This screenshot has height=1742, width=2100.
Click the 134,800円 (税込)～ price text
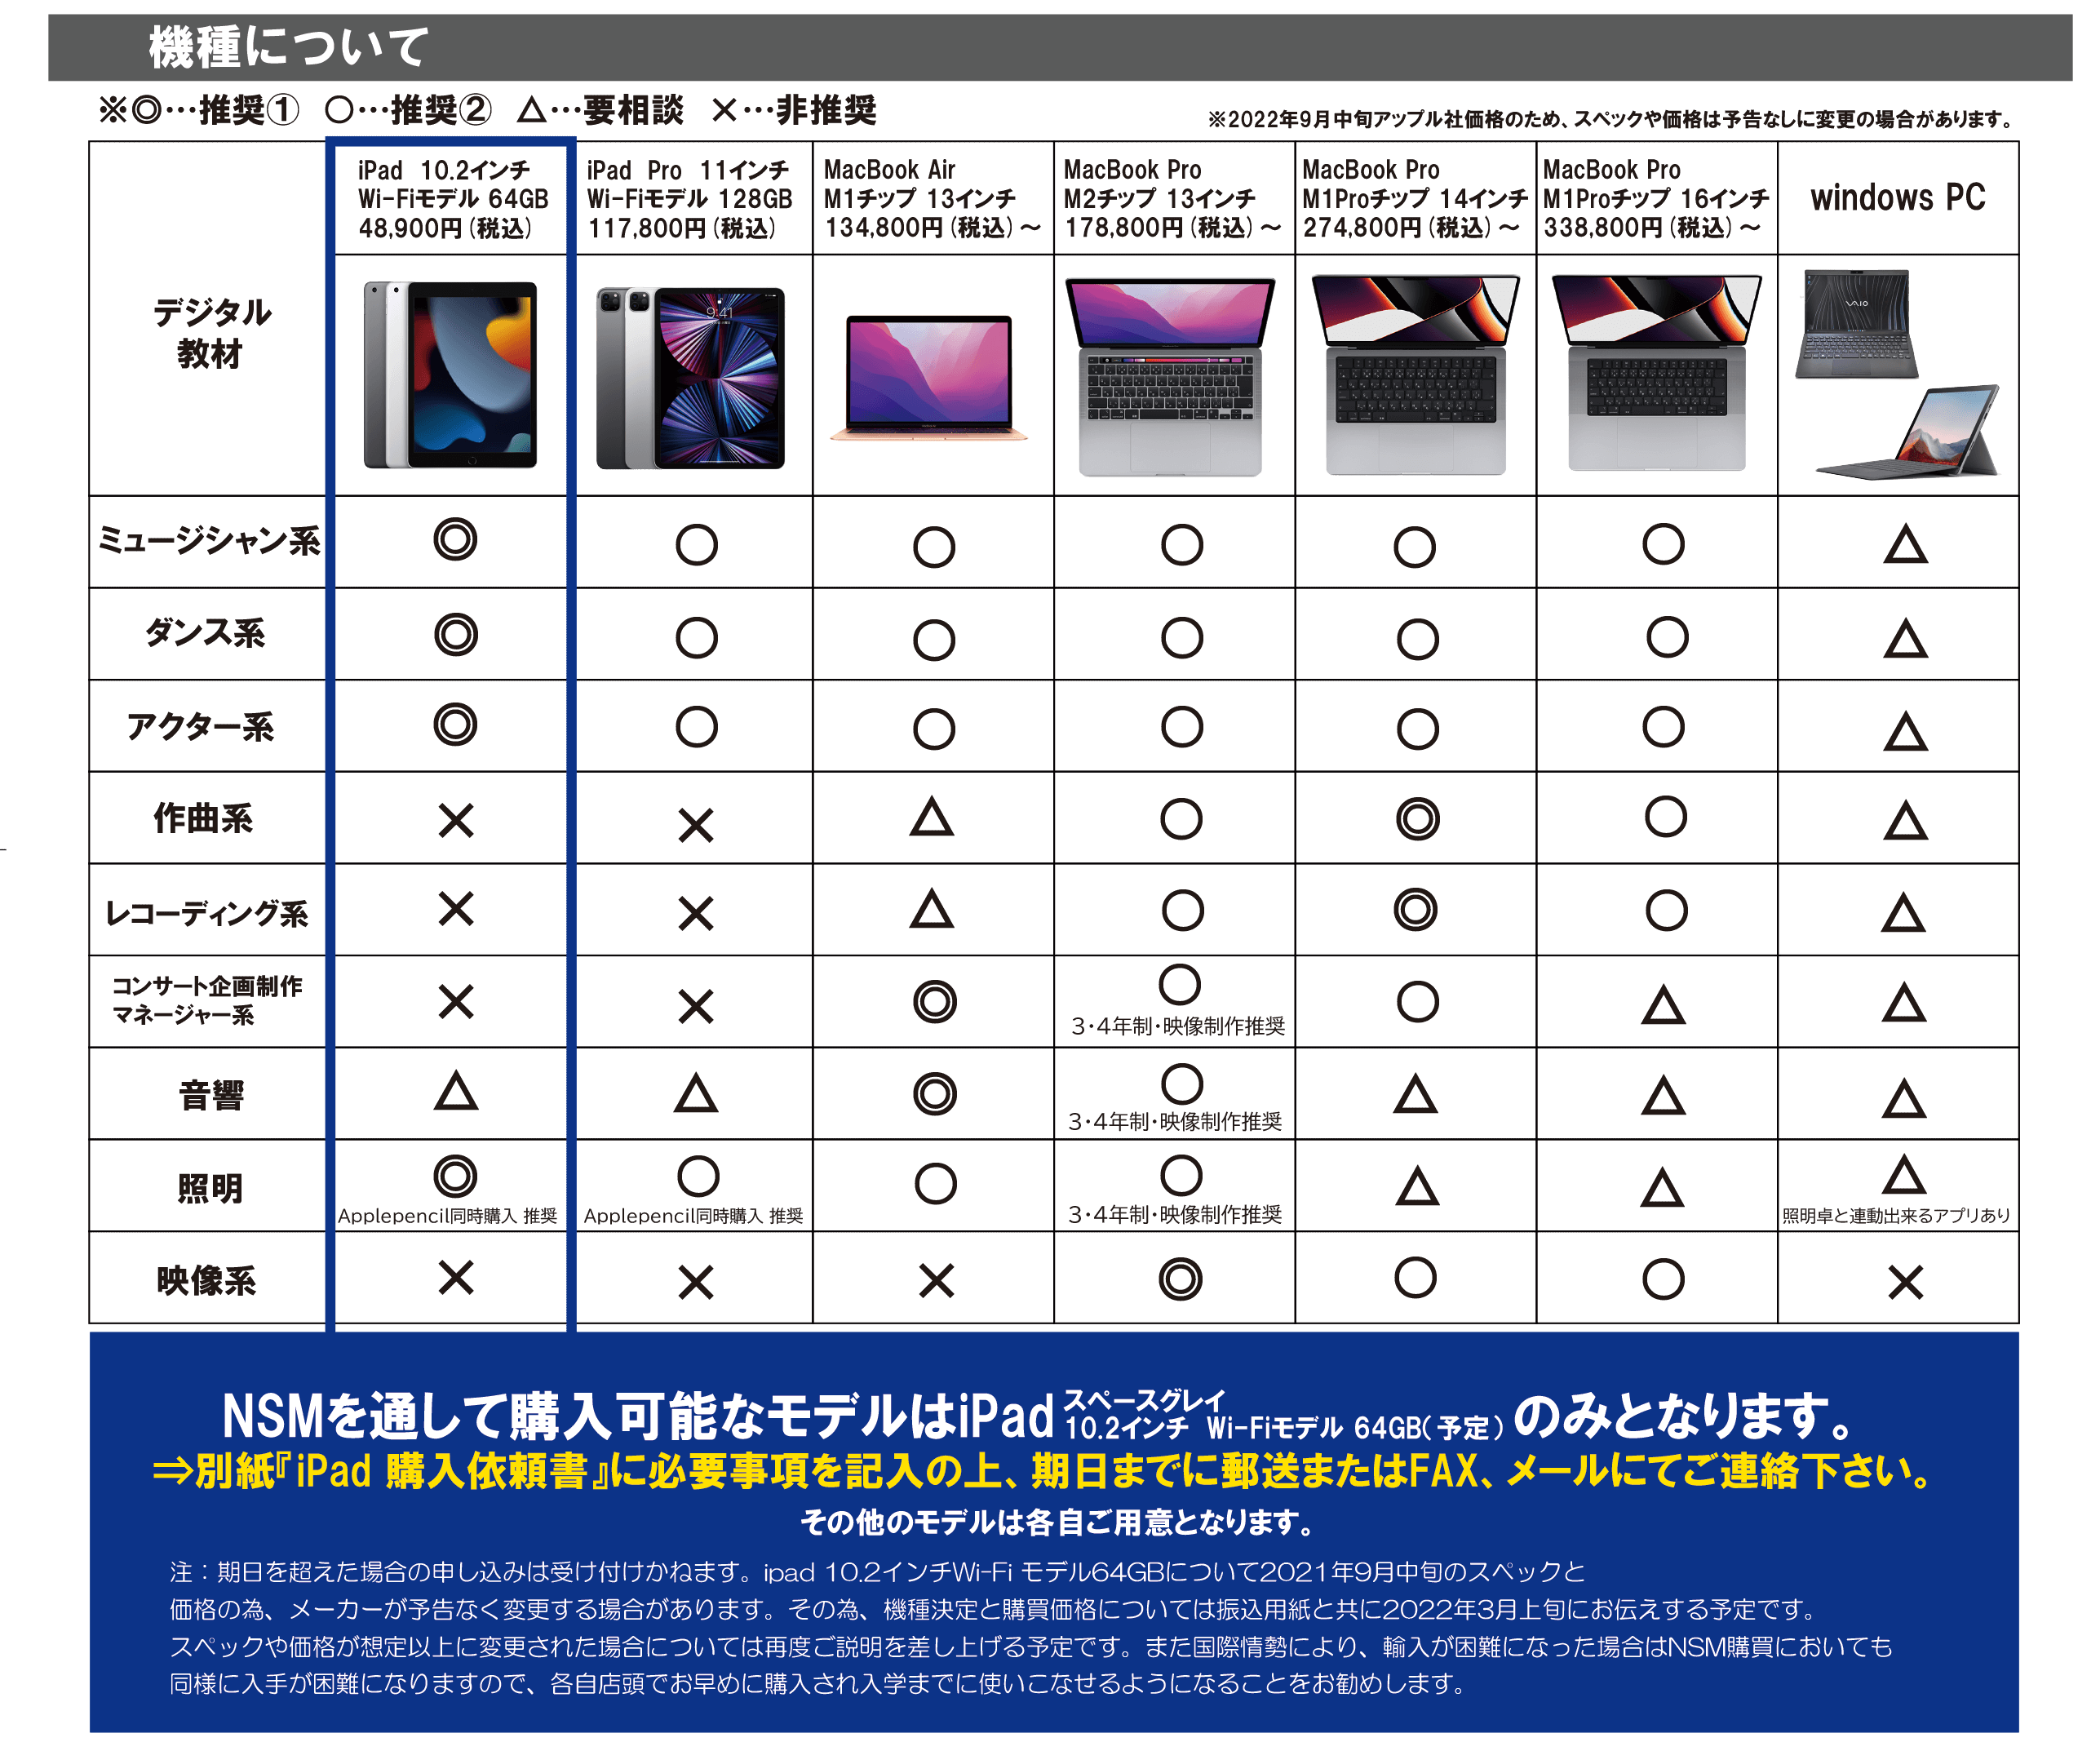(x=932, y=228)
